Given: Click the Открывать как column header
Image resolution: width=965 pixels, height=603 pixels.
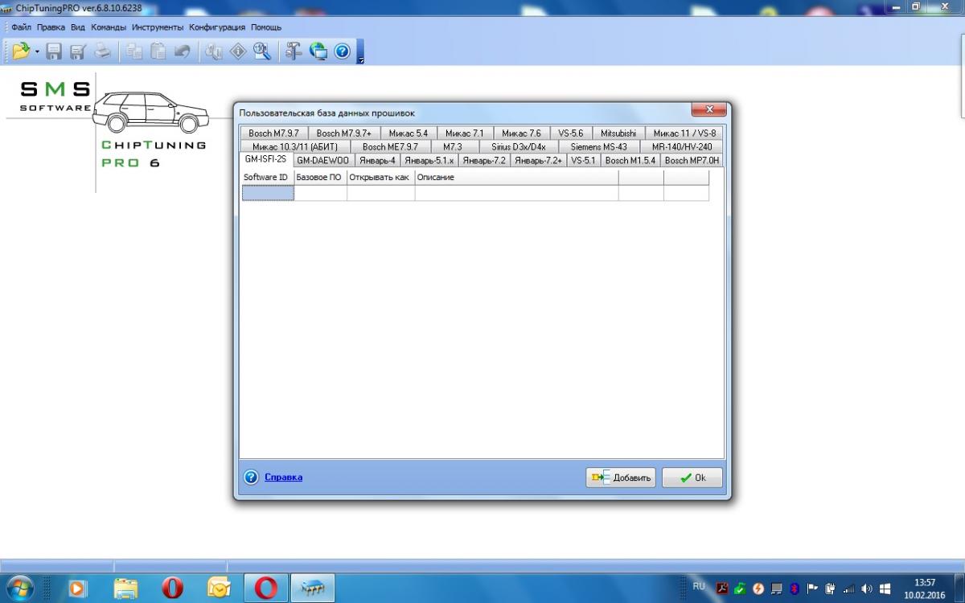Looking at the screenshot, I should pos(380,177).
